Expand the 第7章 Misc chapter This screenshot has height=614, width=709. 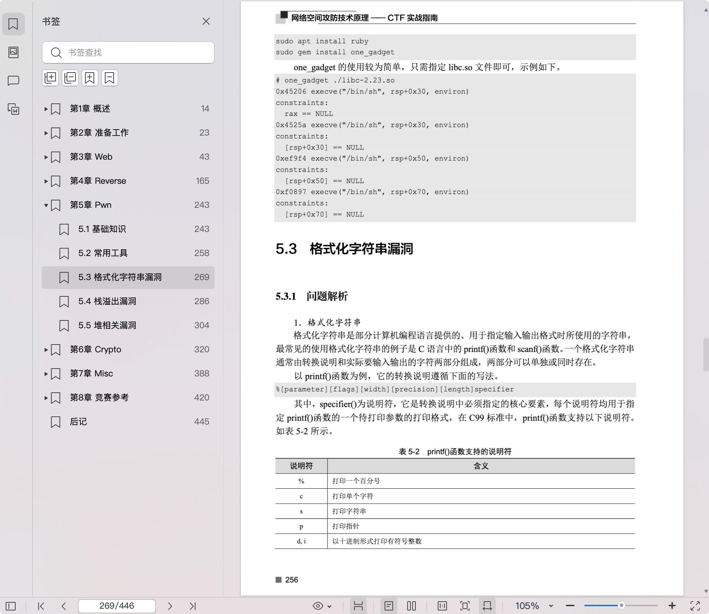point(46,374)
